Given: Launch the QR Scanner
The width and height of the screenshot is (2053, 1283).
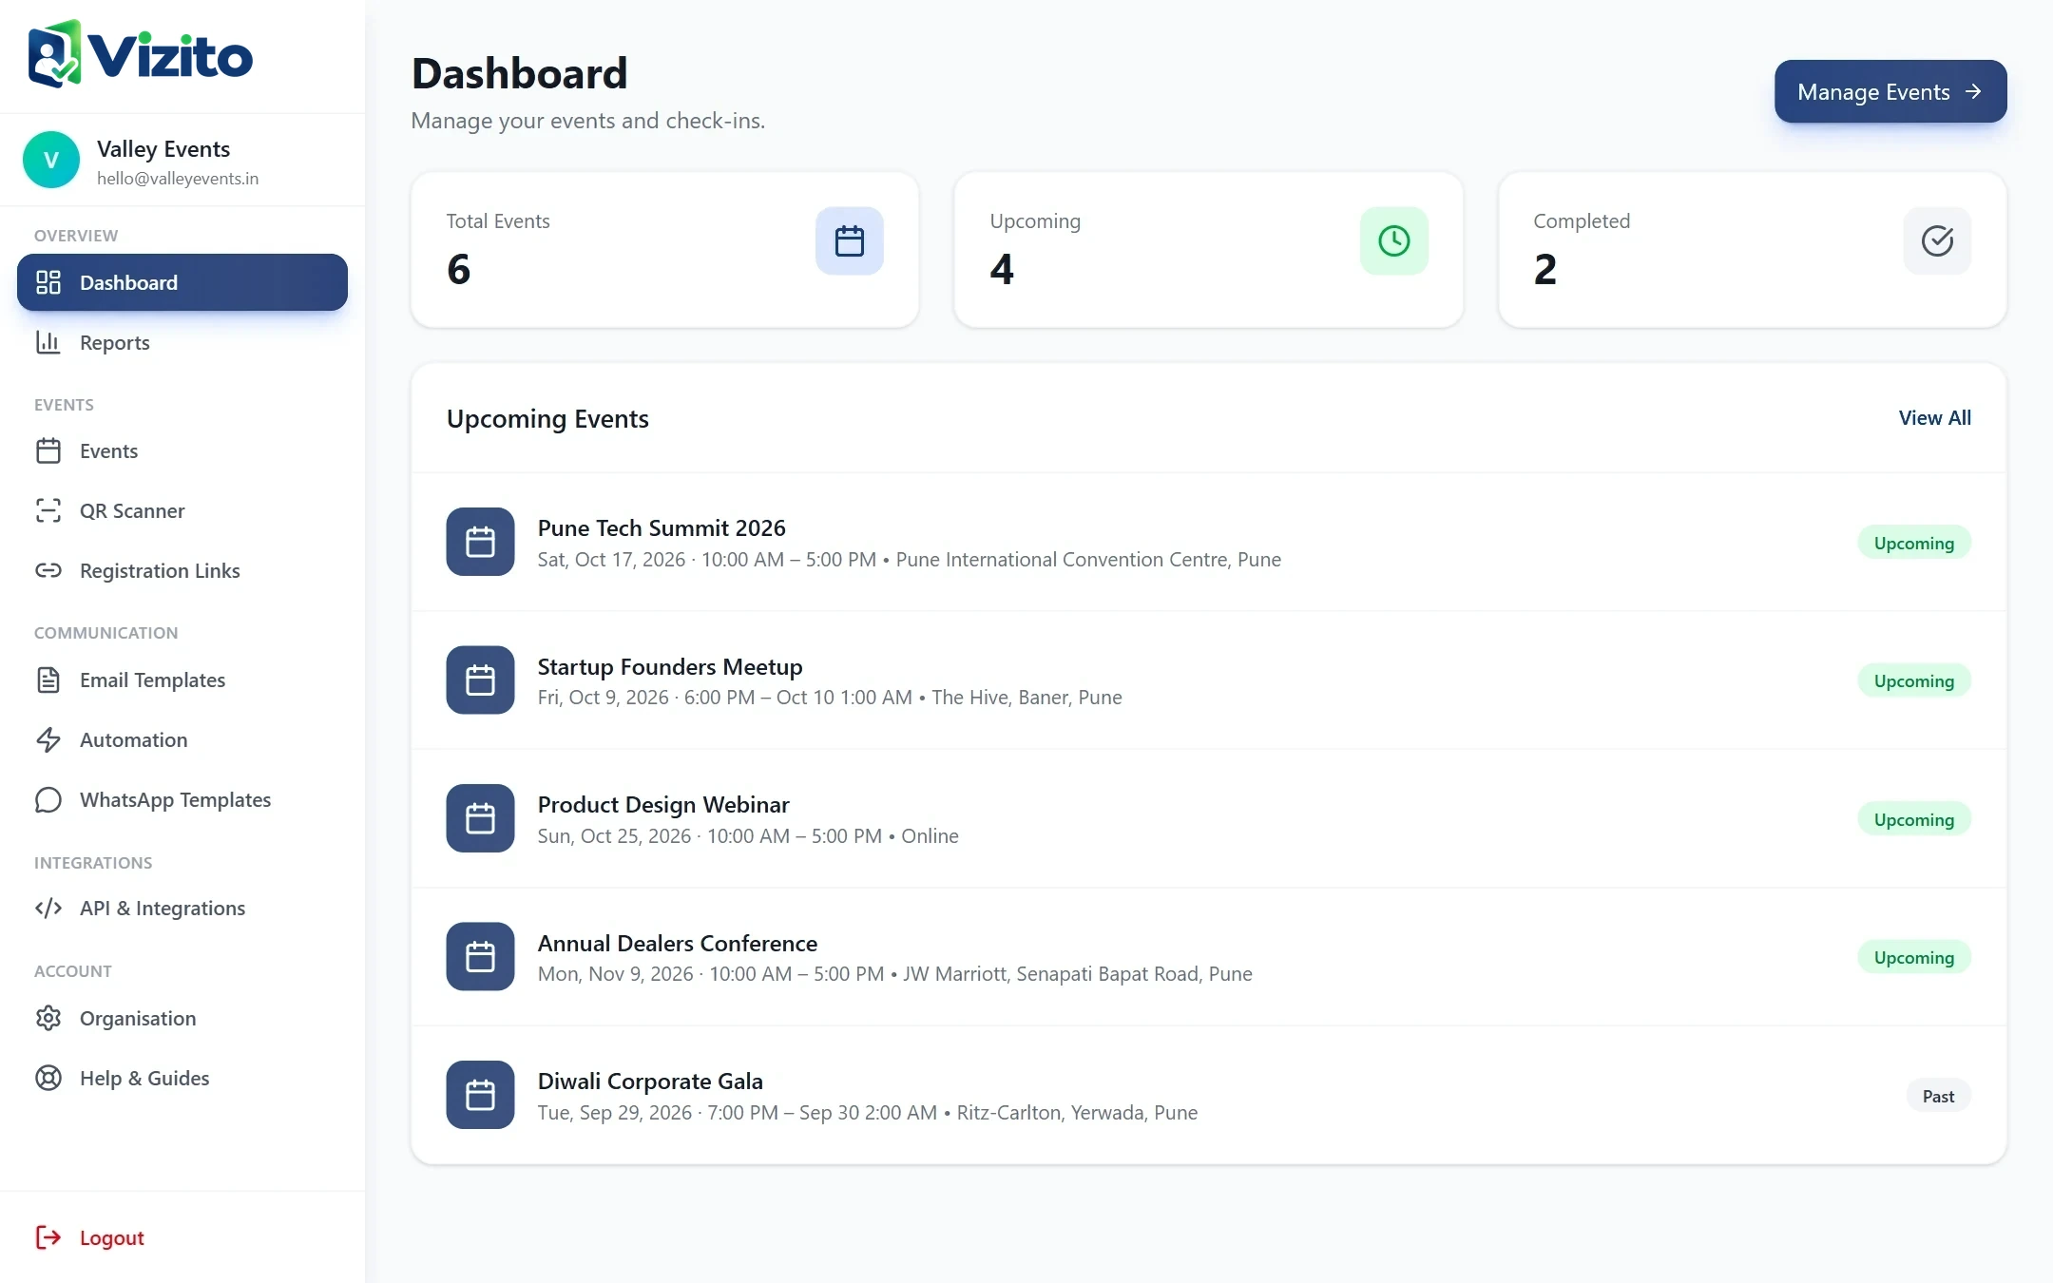Looking at the screenshot, I should (x=182, y=510).
